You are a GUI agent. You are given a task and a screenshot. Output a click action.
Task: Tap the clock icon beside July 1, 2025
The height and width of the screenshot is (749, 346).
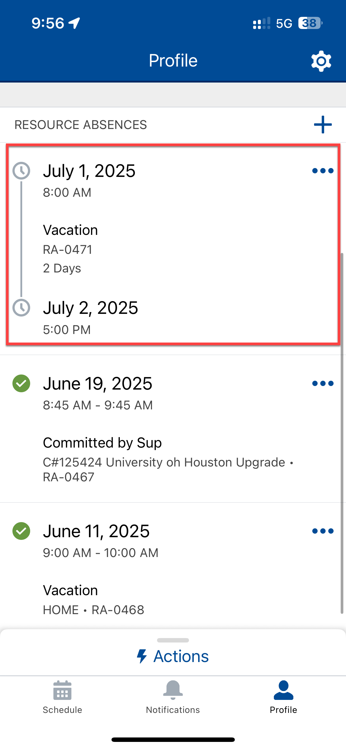tap(21, 171)
